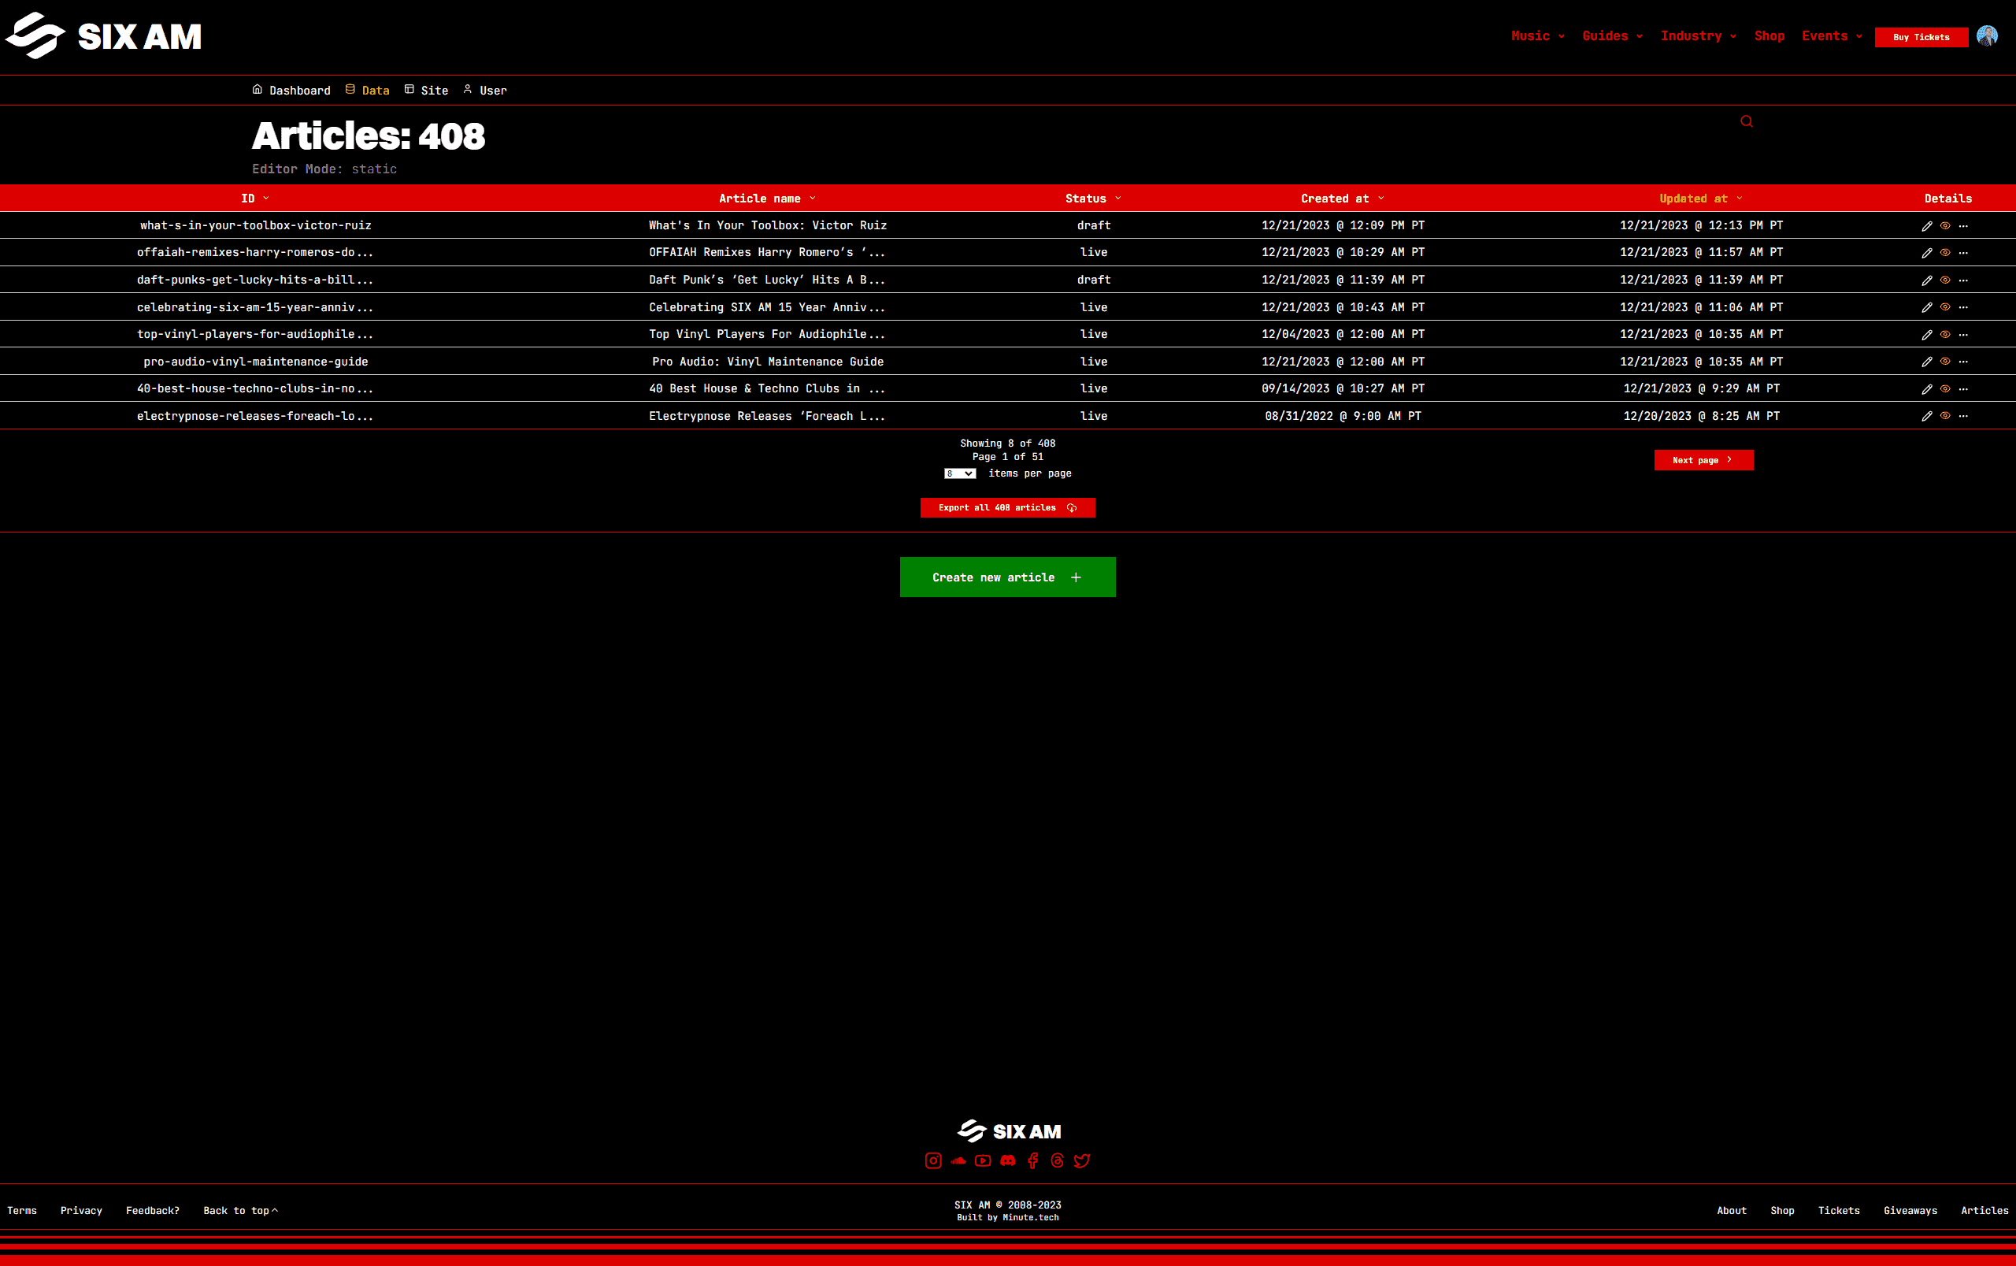Click the Minute.tech credit link
This screenshot has width=2016, height=1266.
1030,1217
